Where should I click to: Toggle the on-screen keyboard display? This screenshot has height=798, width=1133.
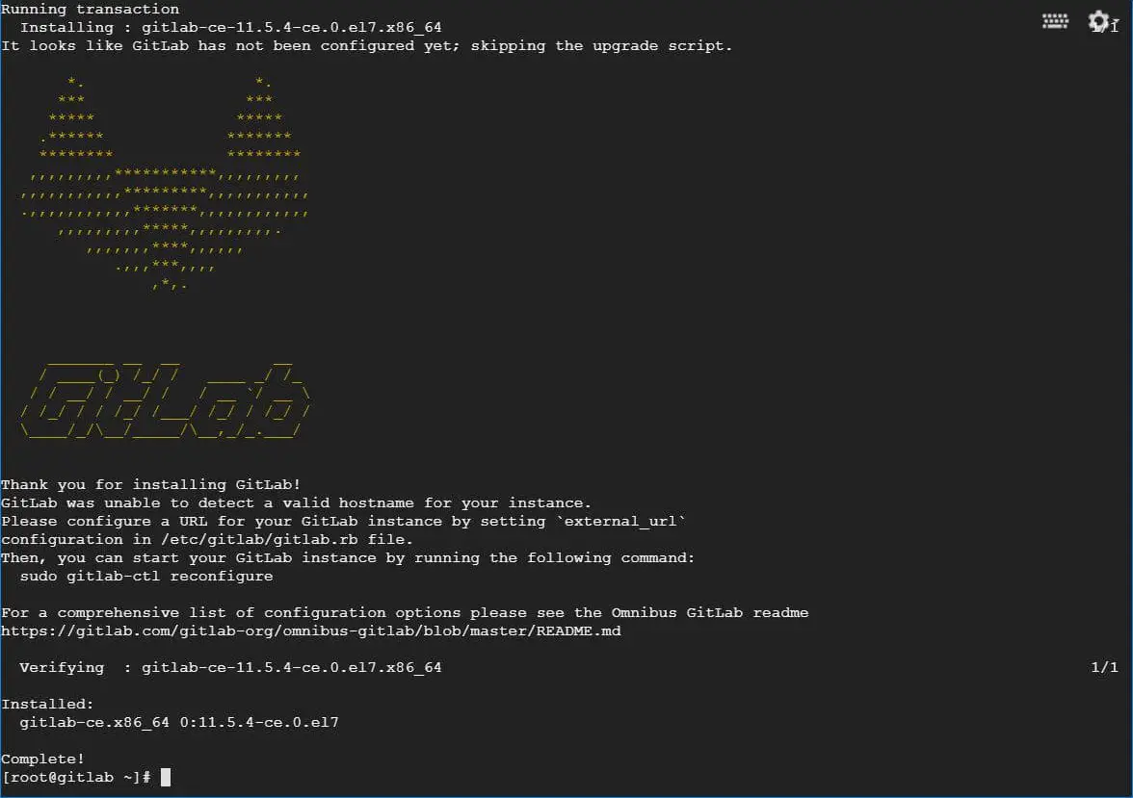(x=1055, y=19)
